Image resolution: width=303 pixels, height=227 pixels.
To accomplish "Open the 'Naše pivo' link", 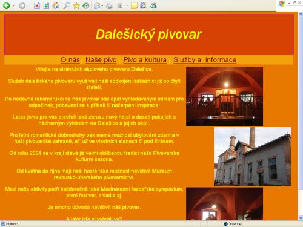I will click(101, 60).
